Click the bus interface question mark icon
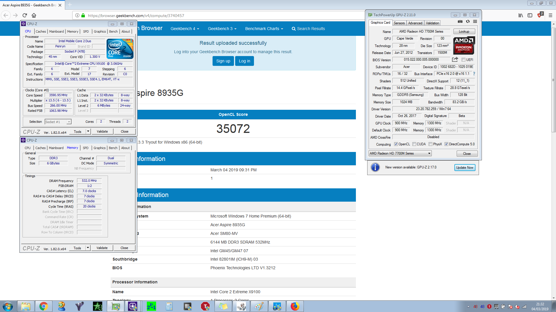 (x=474, y=74)
